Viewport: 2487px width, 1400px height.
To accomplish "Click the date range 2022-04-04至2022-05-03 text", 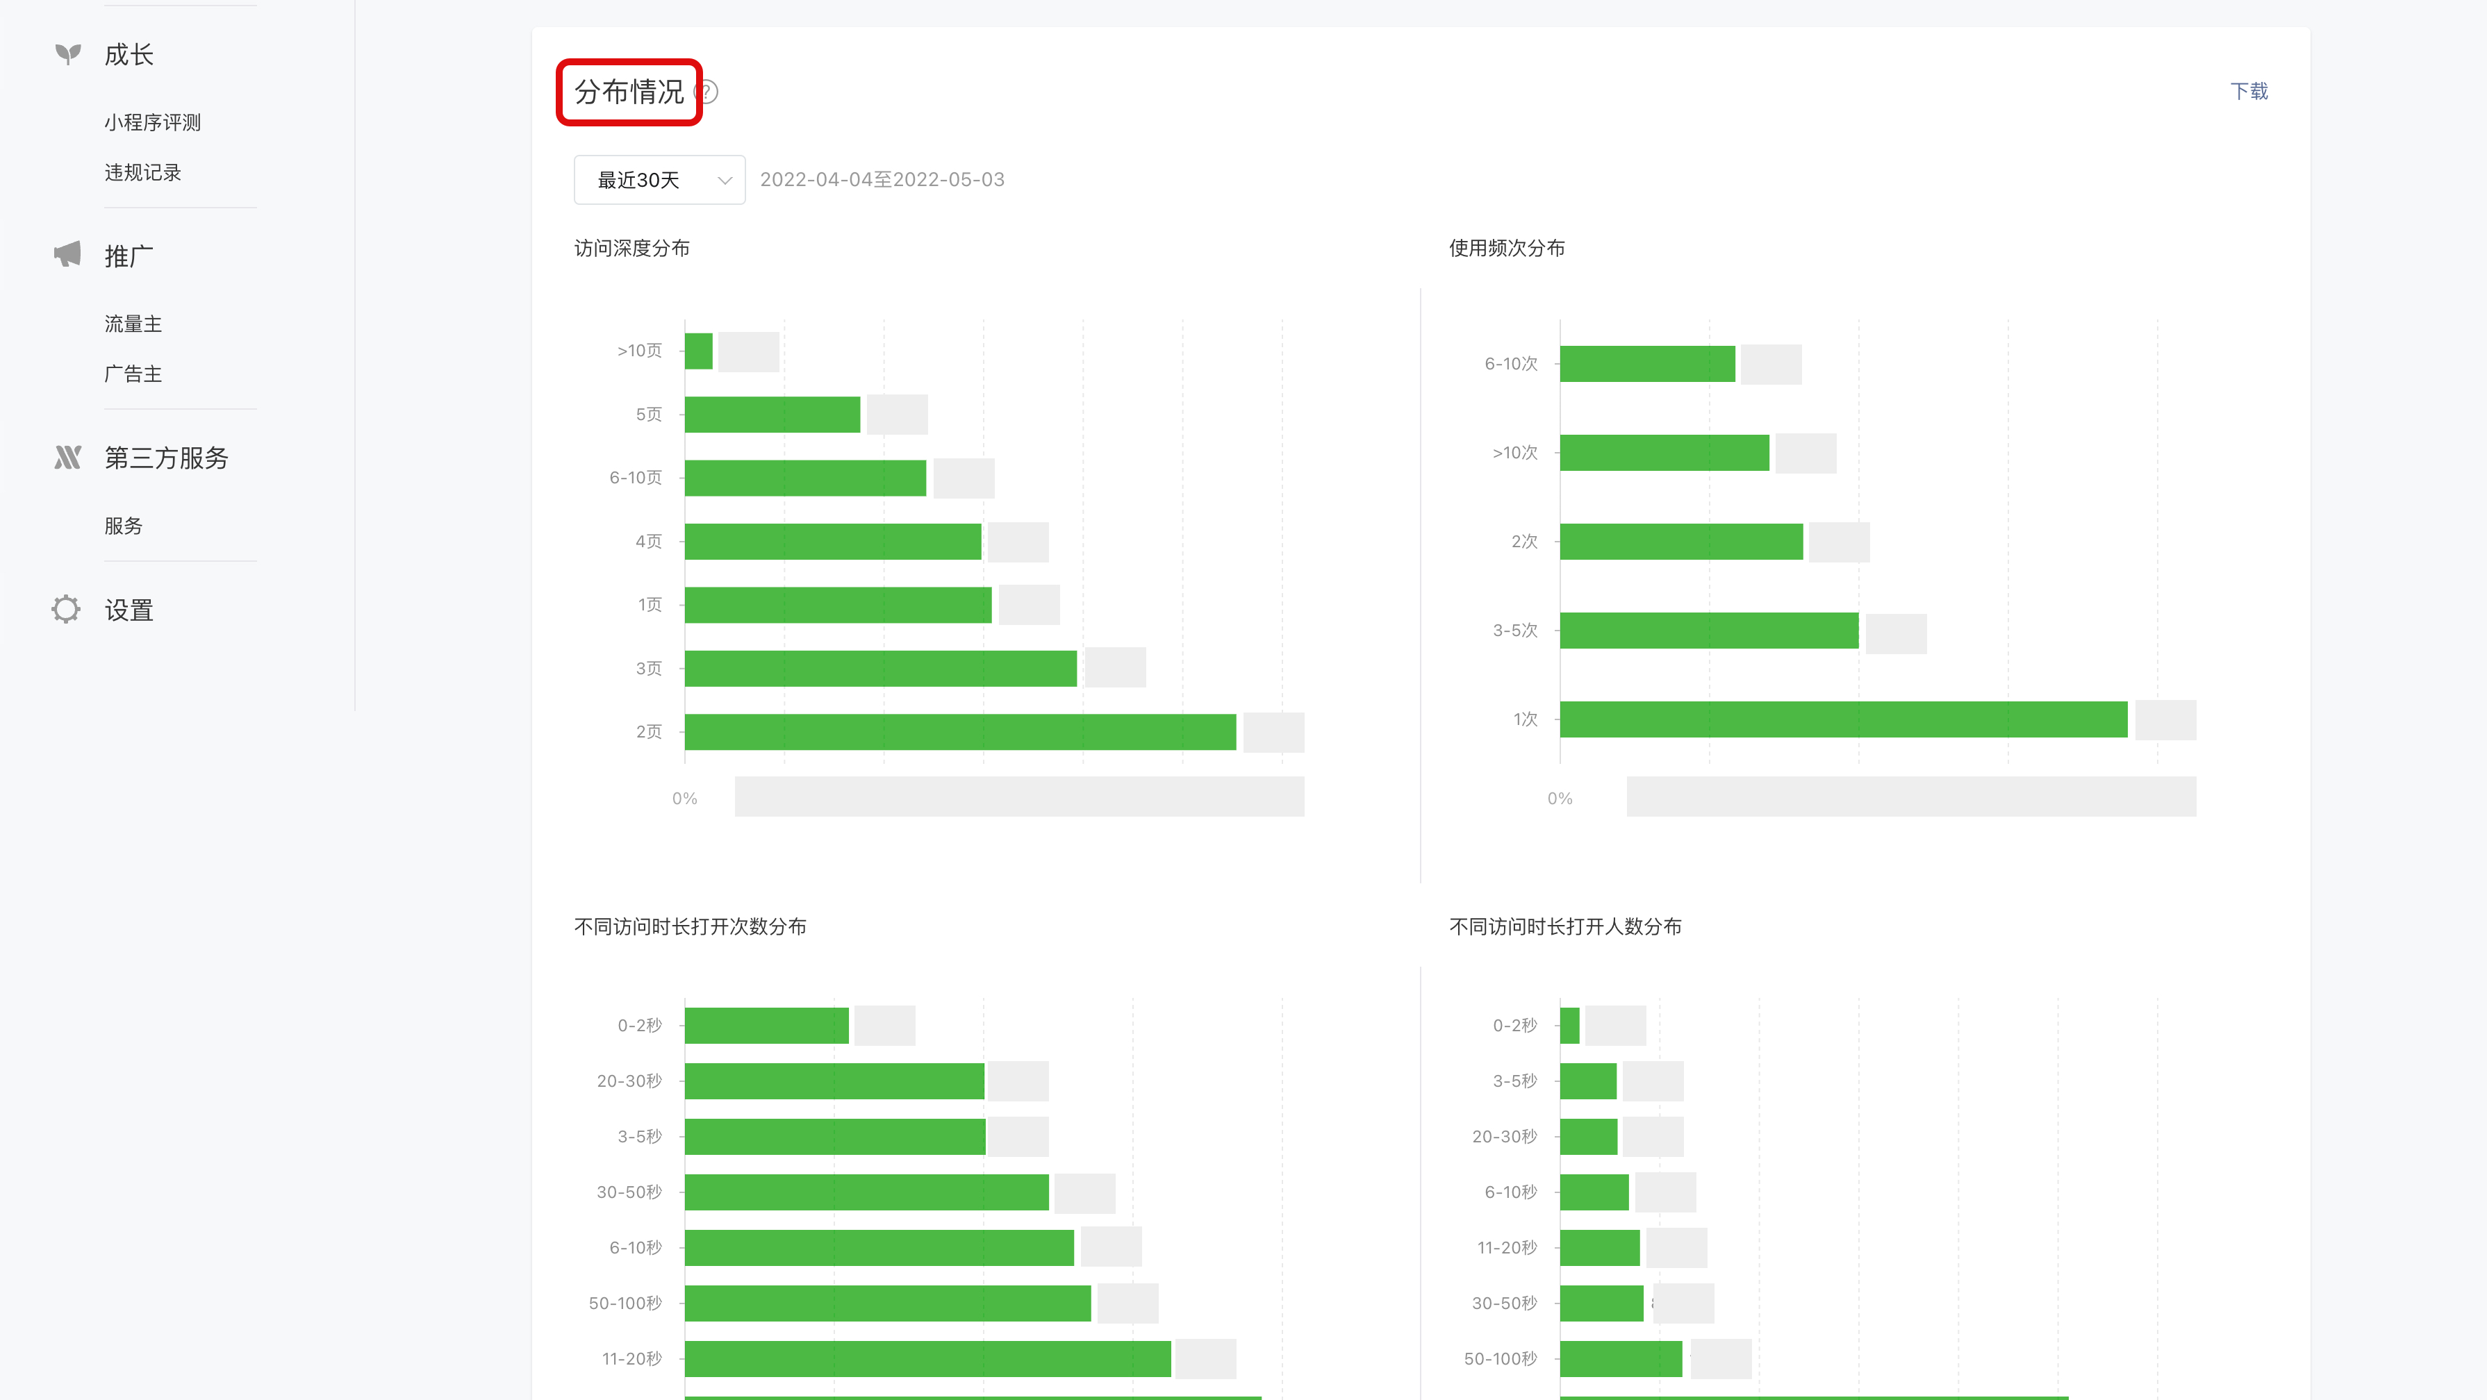I will click(882, 179).
